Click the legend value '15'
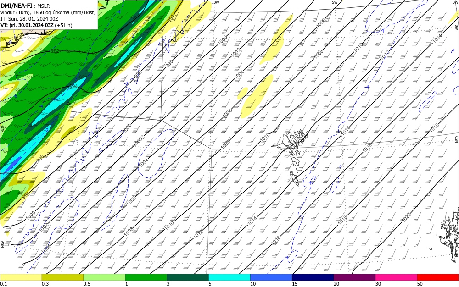 click(x=295, y=284)
